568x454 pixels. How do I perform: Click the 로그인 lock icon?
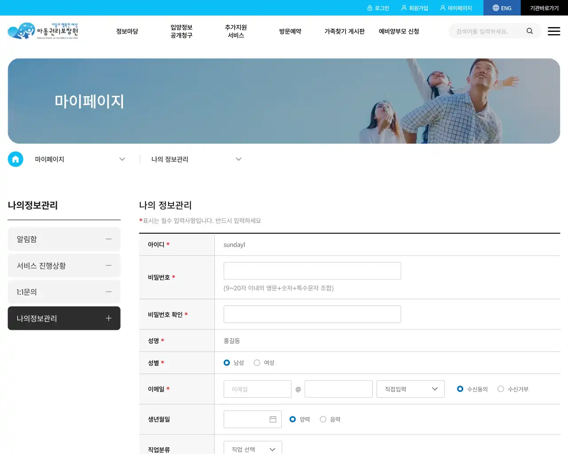(370, 8)
